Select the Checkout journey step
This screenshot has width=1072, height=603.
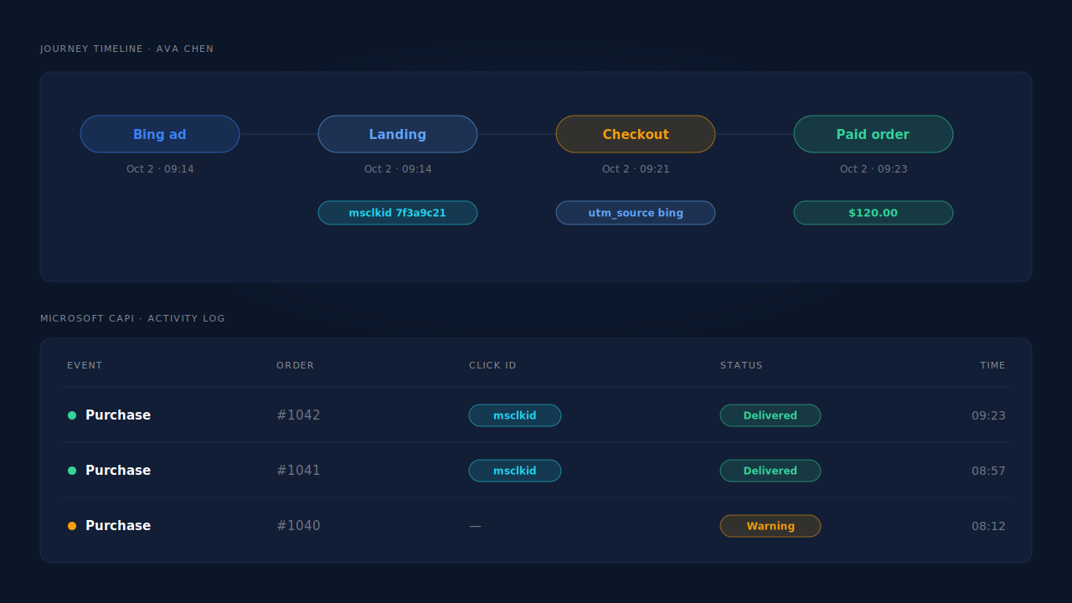click(636, 134)
